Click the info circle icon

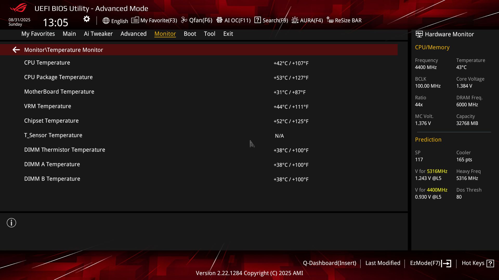[11, 223]
